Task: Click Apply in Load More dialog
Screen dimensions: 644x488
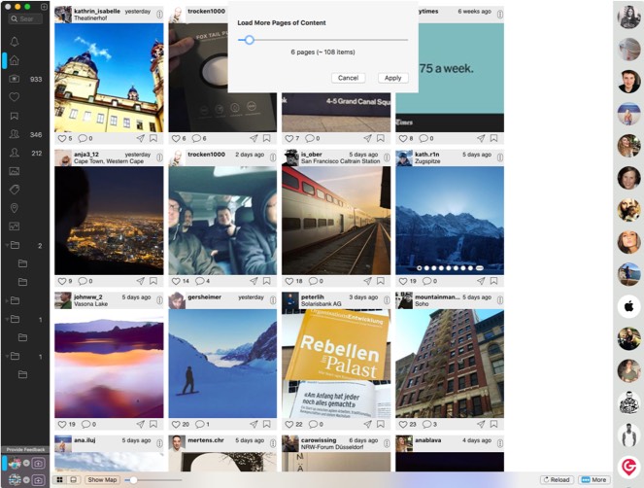Action: [x=393, y=78]
